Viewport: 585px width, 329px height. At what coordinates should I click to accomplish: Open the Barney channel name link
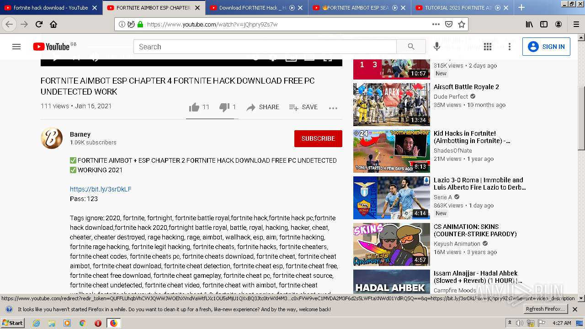click(80, 134)
